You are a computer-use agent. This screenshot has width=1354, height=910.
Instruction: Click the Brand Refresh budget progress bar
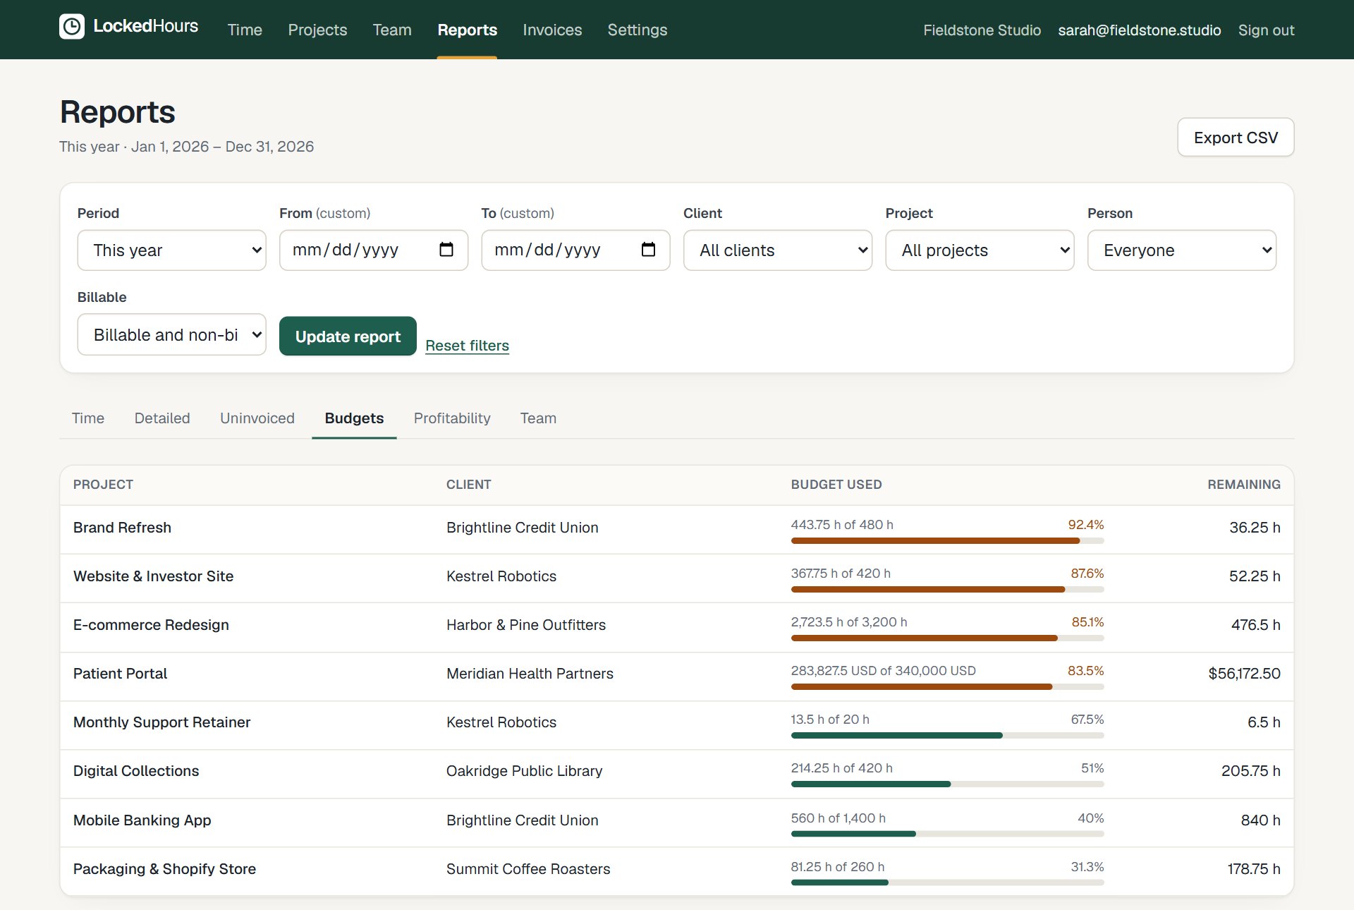[x=947, y=541]
